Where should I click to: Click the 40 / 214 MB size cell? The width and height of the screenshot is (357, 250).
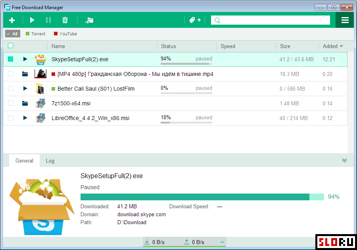(294, 118)
